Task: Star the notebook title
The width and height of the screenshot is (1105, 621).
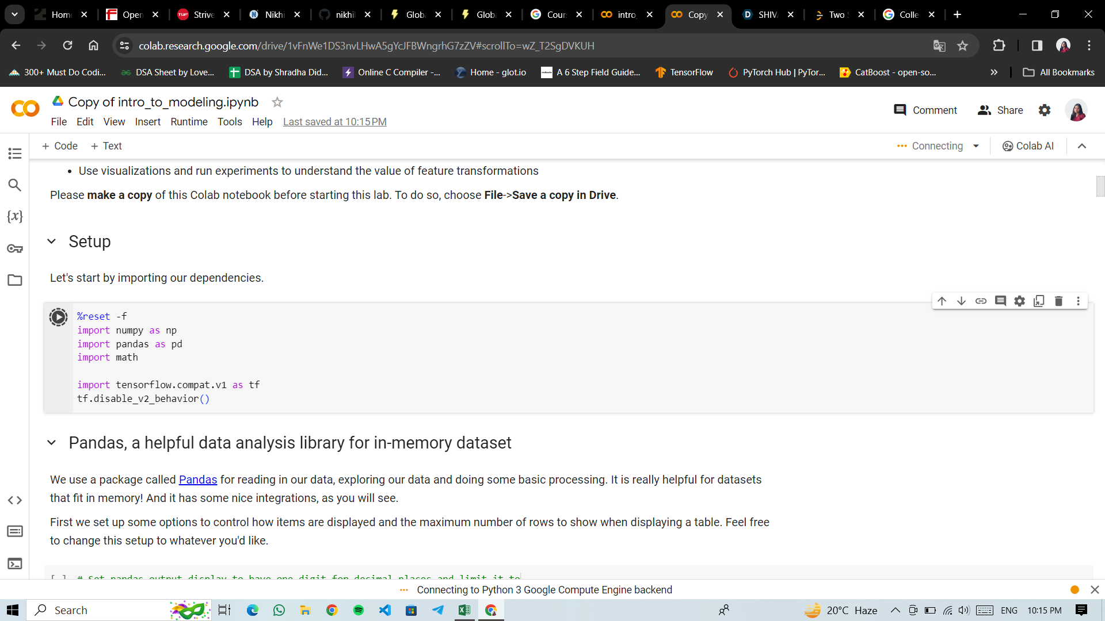Action: click(277, 102)
